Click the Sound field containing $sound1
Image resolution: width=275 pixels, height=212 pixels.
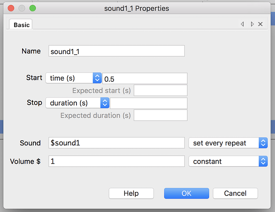coord(116,143)
